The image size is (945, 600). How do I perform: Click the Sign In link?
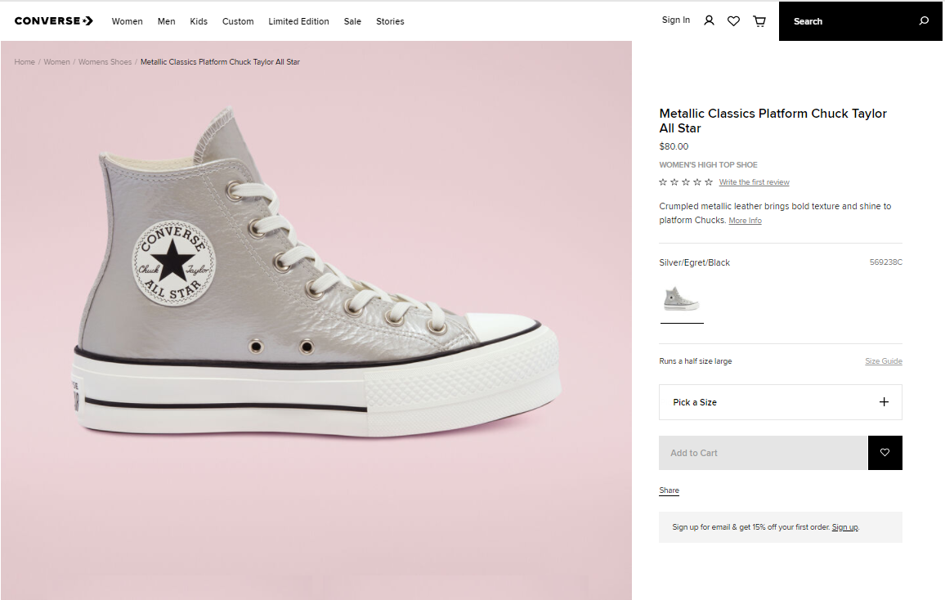click(x=675, y=20)
